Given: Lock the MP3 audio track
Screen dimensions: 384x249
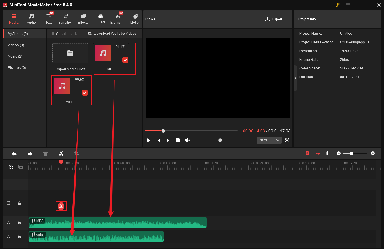Looking at the screenshot, I should click(19, 223).
